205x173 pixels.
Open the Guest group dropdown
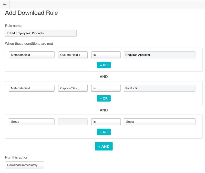coord(159,122)
